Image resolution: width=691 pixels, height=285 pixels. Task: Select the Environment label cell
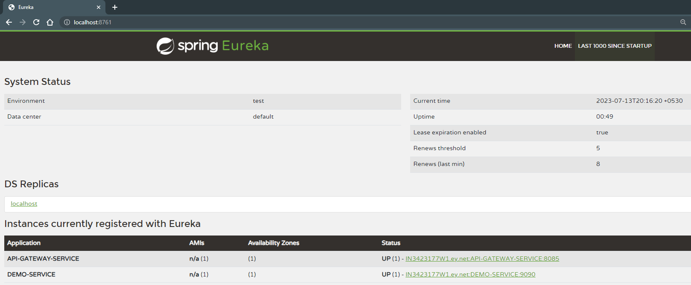pos(26,101)
